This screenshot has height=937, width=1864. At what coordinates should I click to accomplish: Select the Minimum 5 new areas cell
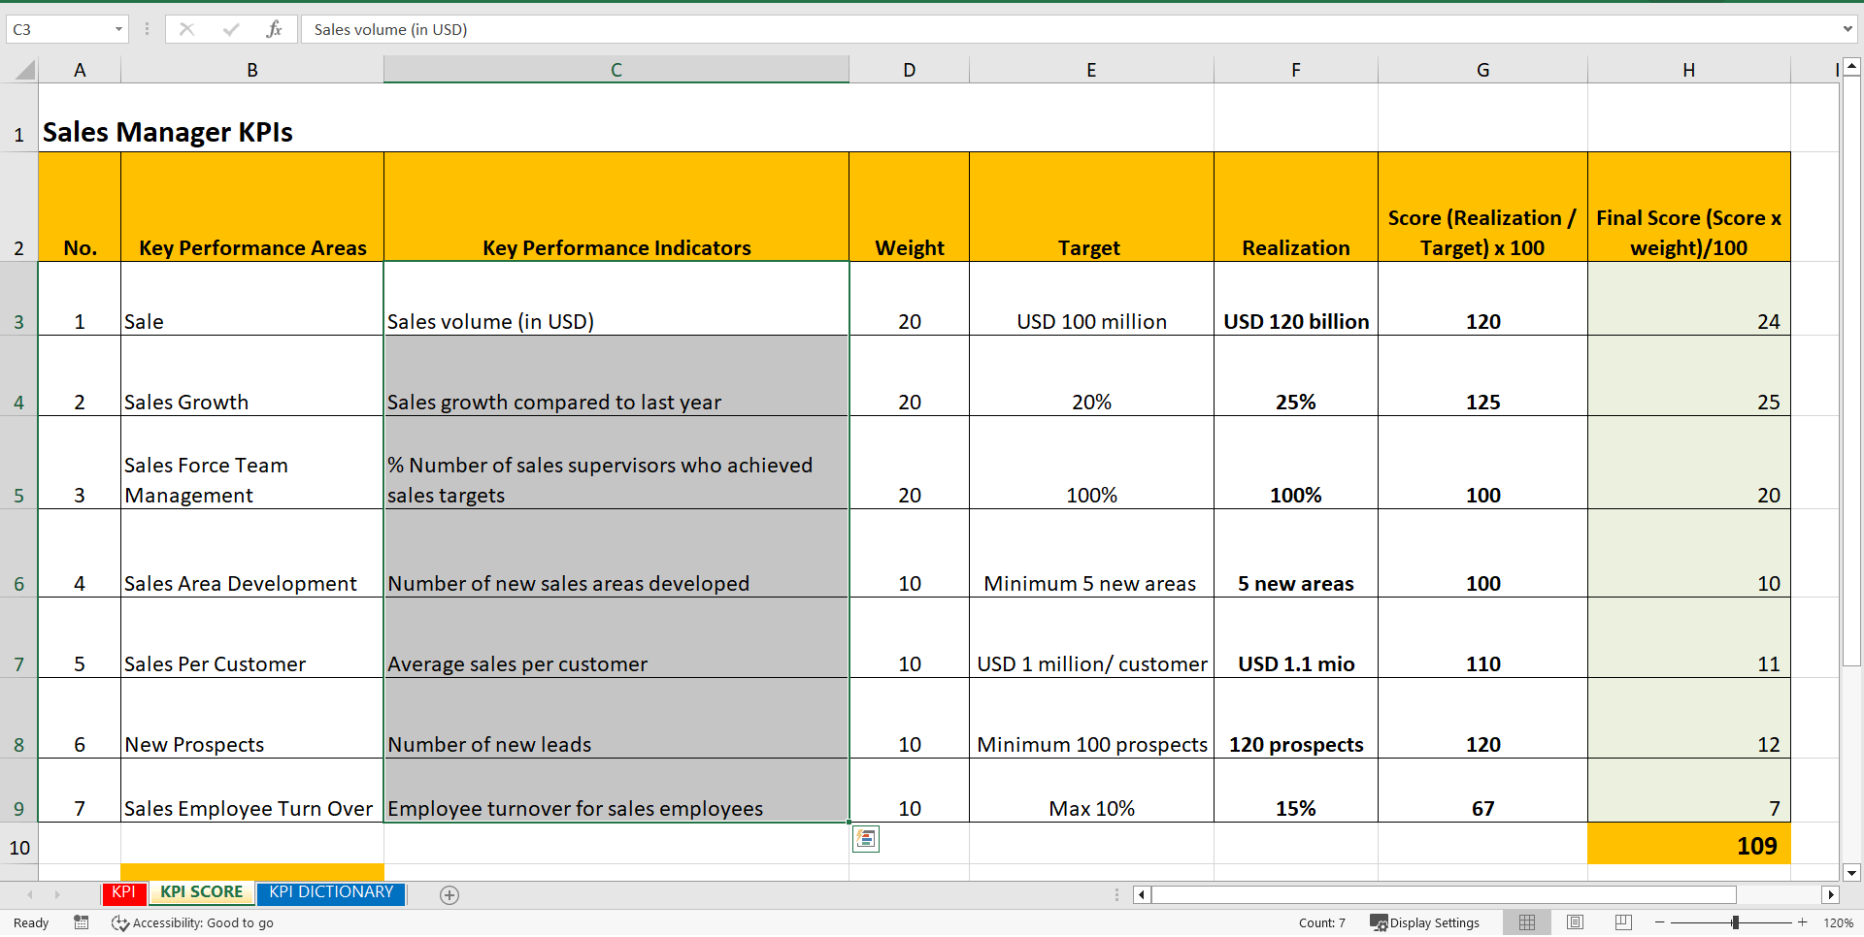coord(1091,553)
